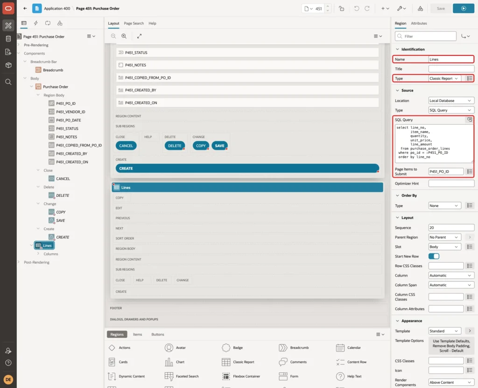
Task: Click the wide CREATE button in layout
Action: click(247, 168)
